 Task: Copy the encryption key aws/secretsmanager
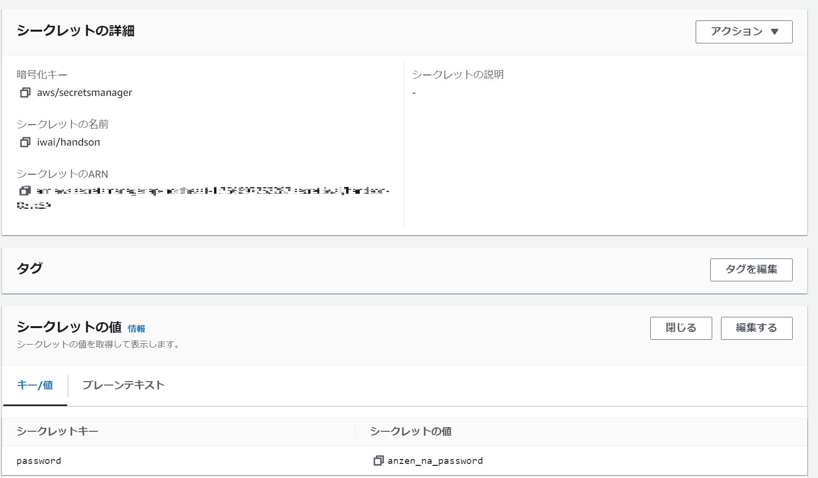[25, 93]
